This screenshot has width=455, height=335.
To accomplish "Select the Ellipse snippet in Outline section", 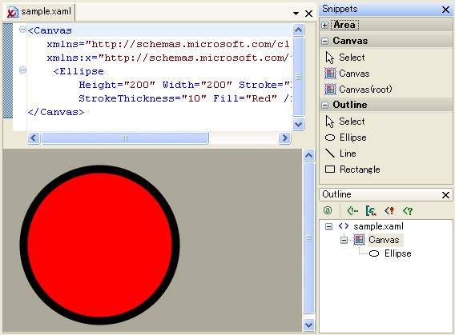I will tap(345, 138).
